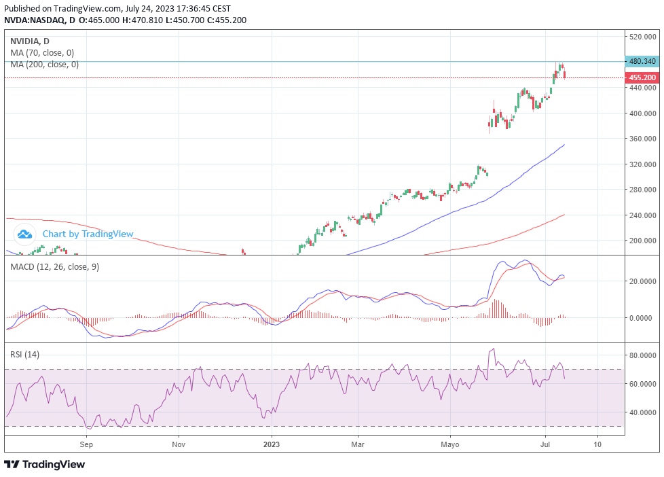Click the C:455.200 close value
The width and height of the screenshot is (664, 477).
[x=227, y=20]
